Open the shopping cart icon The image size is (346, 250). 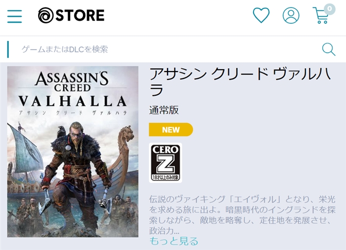coord(321,15)
